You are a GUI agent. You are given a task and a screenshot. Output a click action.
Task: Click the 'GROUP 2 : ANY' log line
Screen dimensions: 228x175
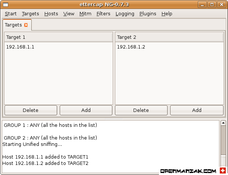50,138
